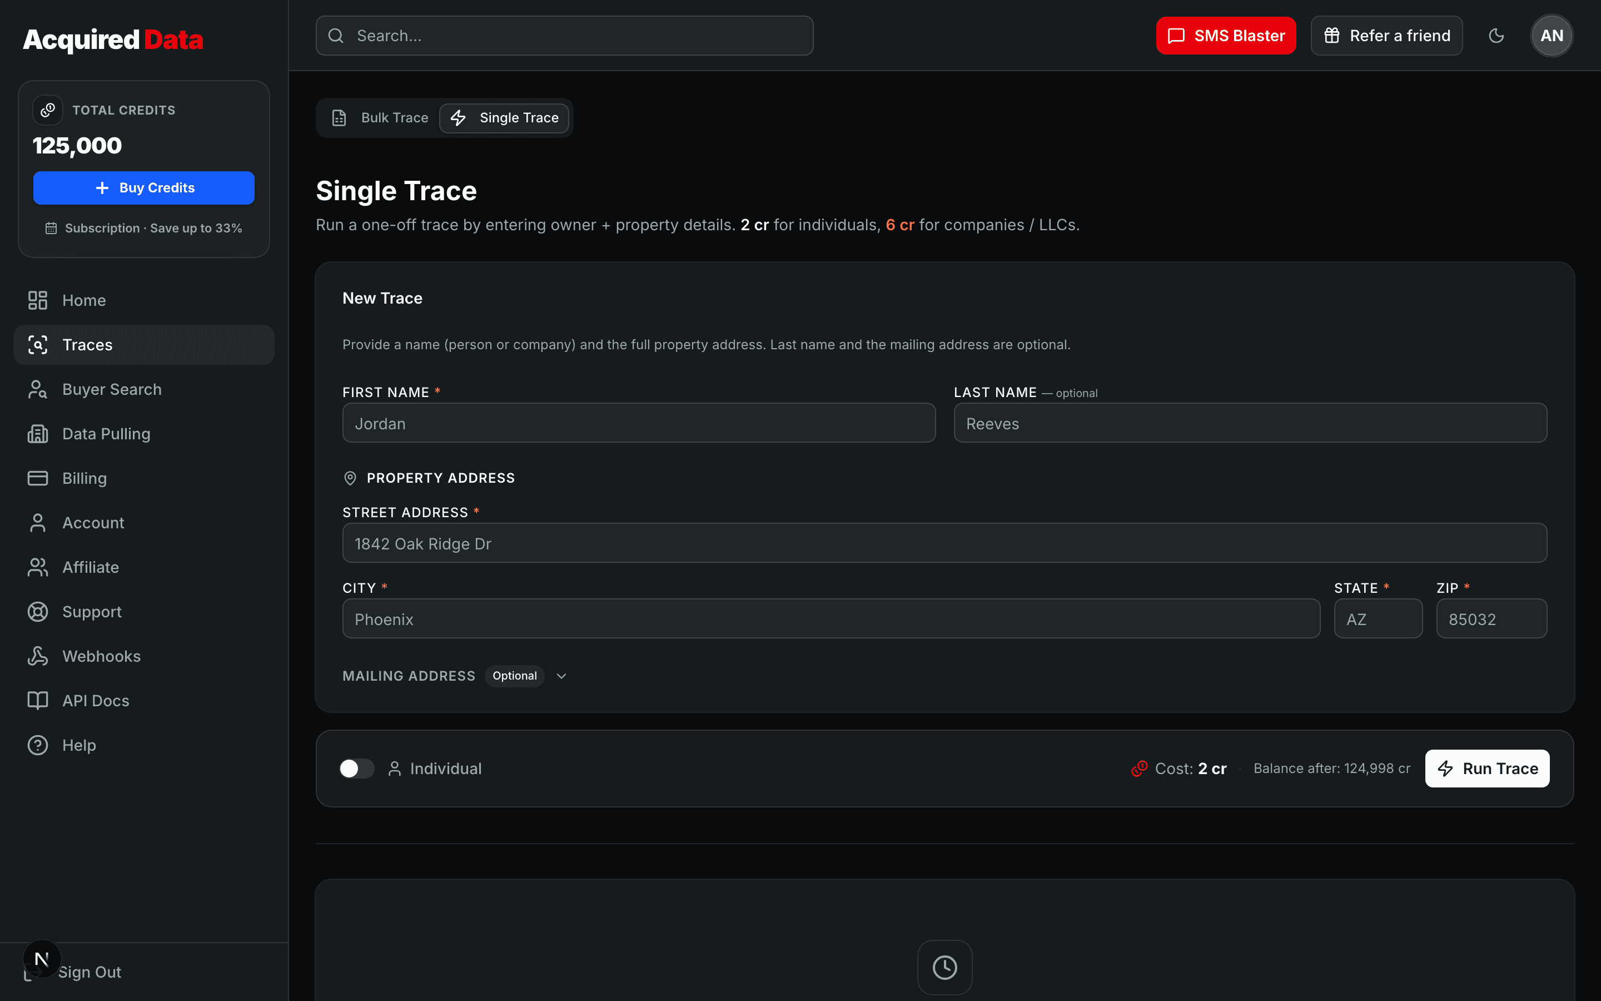
Task: Expand the Mailing Address chevron
Action: (561, 676)
